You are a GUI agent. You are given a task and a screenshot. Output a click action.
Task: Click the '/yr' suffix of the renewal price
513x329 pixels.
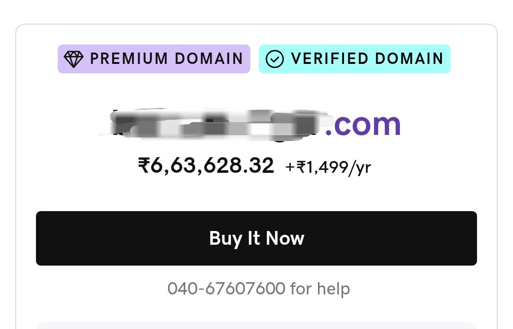point(360,168)
